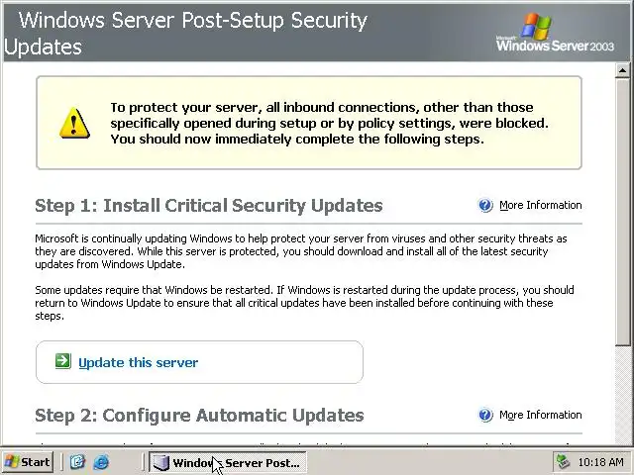Click the Step 1 blue help icon

tap(485, 206)
